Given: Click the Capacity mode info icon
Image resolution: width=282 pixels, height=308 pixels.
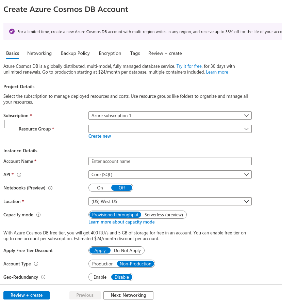Looking at the screenshot, I should click(38, 215).
